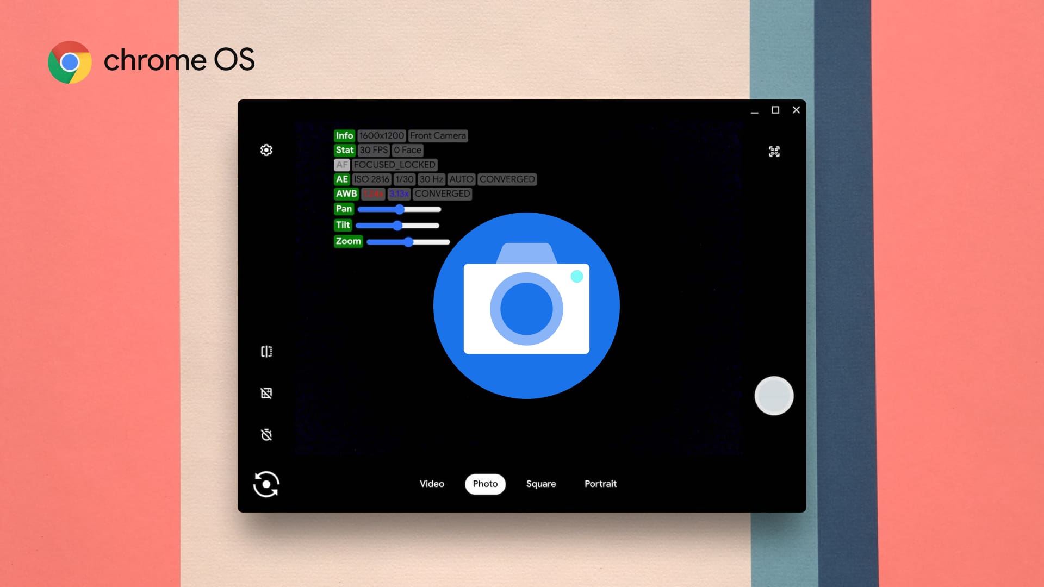1044x587 pixels.
Task: Expand camera info stats overlay
Action: click(344, 135)
